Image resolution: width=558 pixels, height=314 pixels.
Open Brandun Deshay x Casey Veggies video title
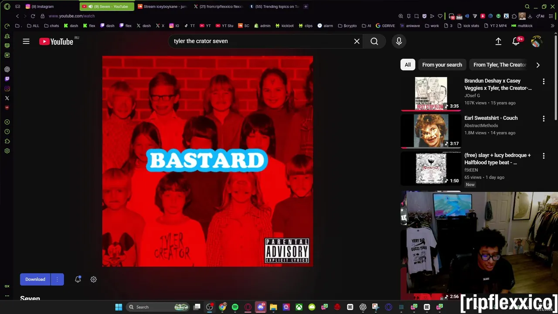click(x=498, y=84)
